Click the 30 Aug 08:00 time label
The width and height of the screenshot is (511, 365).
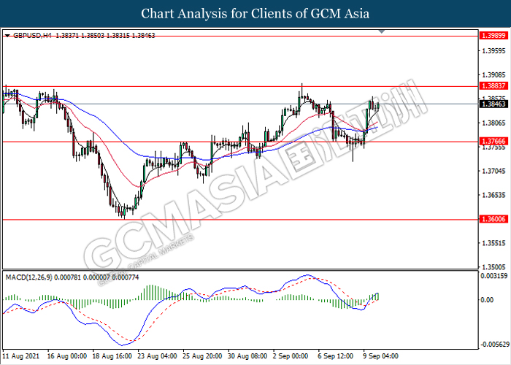[247, 356]
